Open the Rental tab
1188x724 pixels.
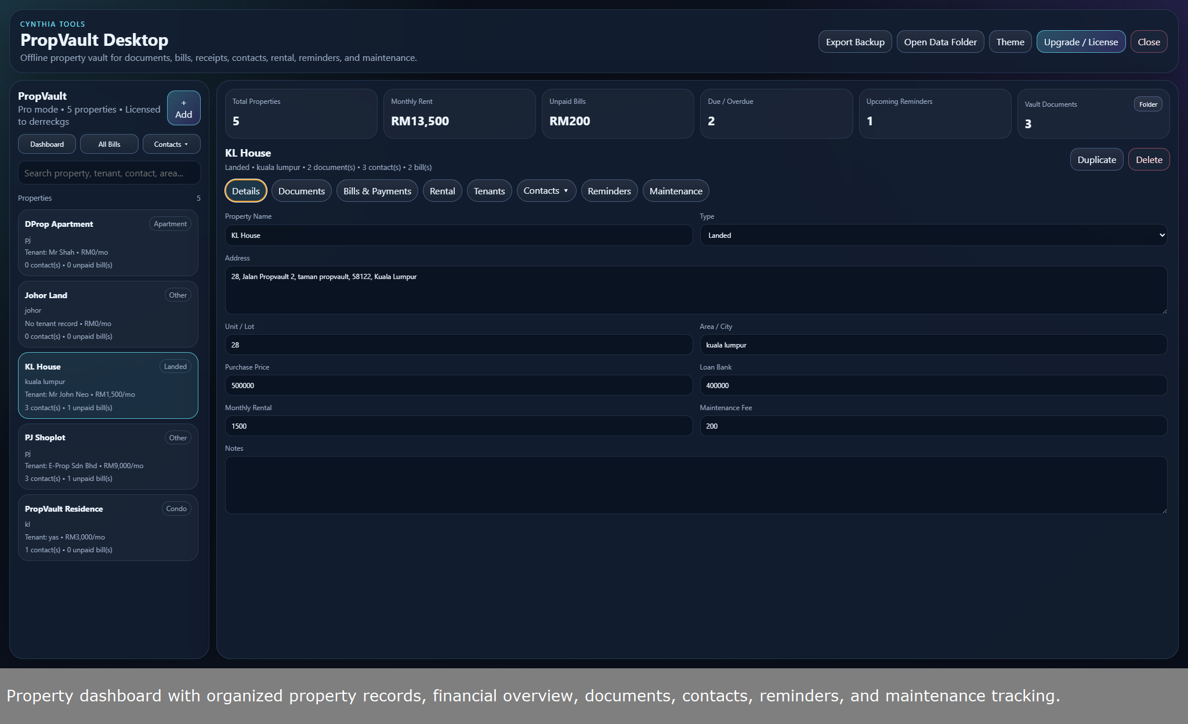tap(442, 191)
